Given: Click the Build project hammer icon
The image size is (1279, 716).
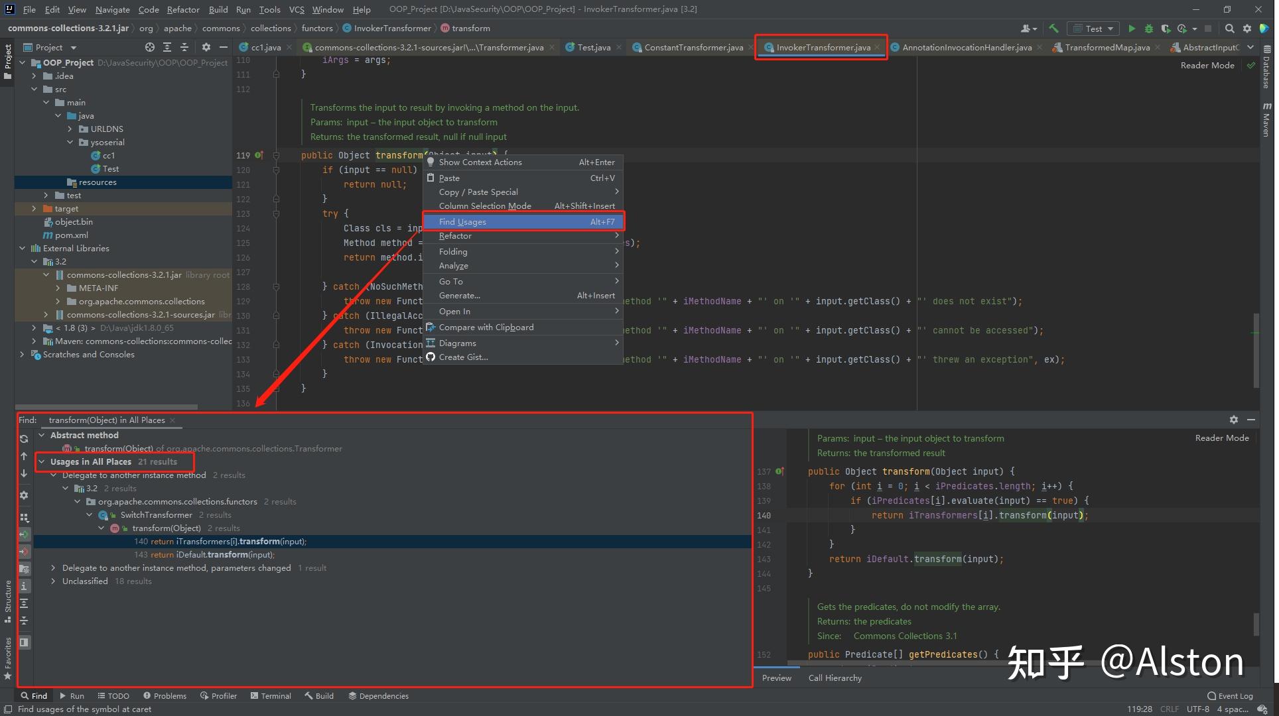Looking at the screenshot, I should click(1053, 29).
